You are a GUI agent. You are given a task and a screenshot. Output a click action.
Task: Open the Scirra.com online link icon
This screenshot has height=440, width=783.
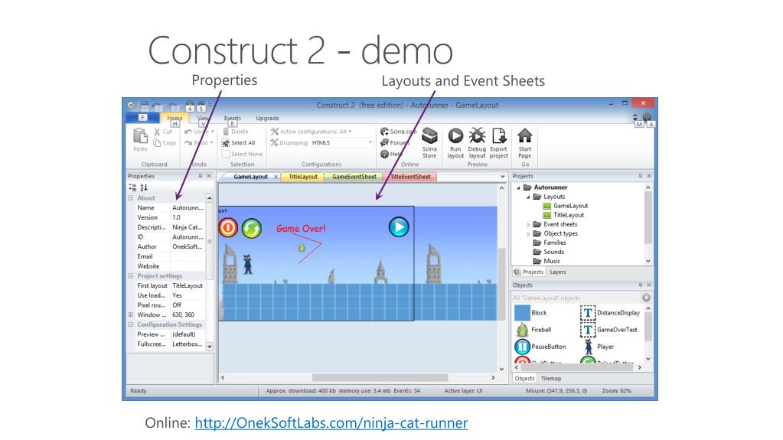tap(384, 132)
